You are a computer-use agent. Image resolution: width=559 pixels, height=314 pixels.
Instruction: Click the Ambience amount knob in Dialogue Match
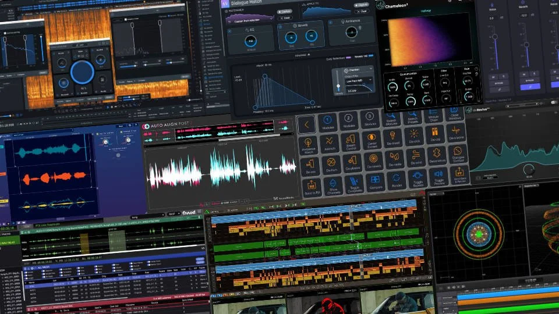352,33
